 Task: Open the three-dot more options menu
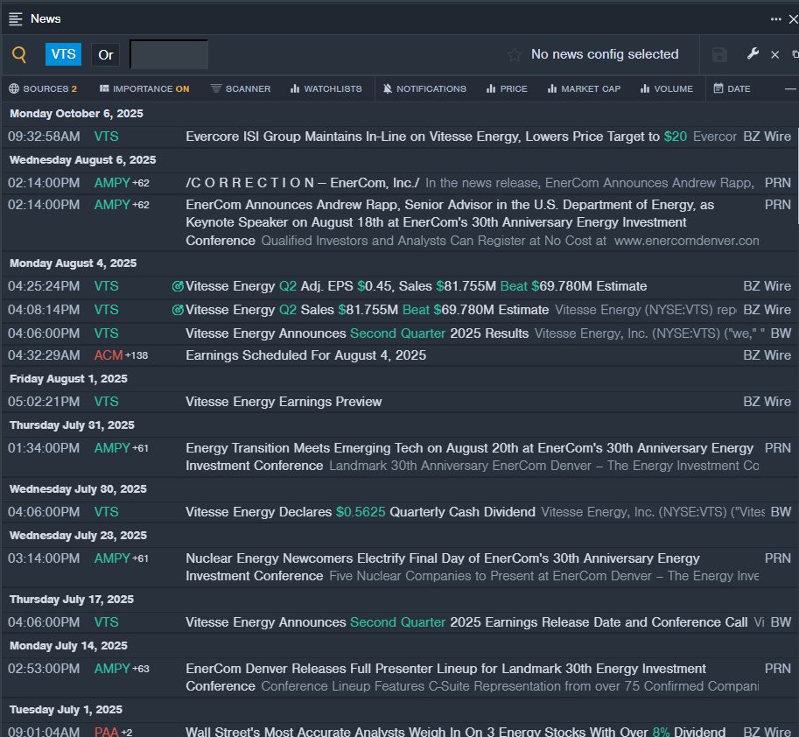(x=775, y=18)
